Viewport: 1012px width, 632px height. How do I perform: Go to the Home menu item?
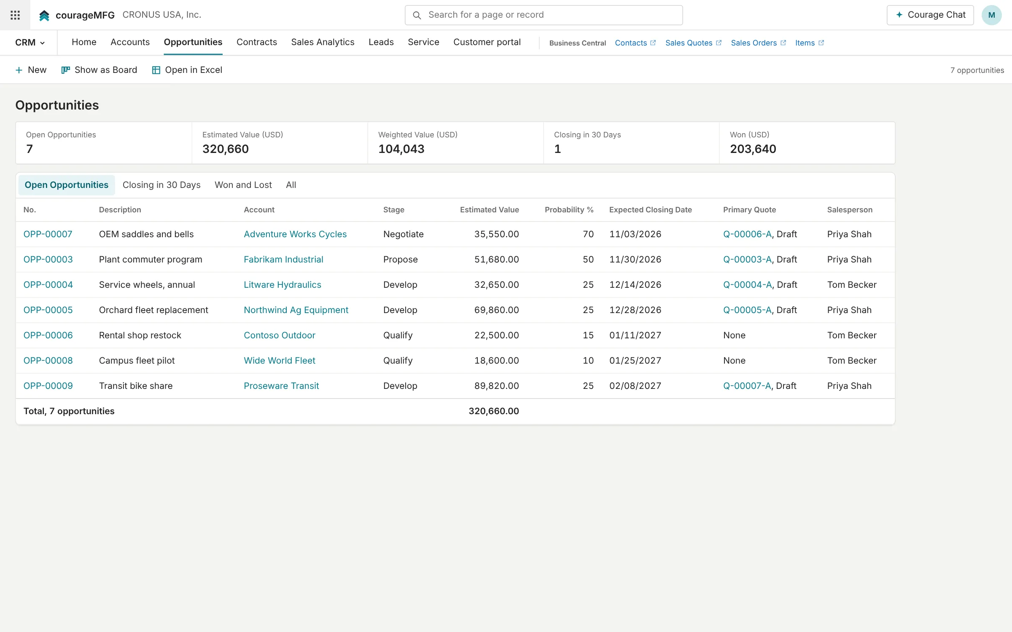click(84, 42)
